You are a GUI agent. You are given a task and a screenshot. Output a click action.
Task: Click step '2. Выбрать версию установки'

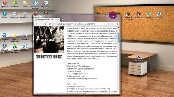(x=88, y=89)
